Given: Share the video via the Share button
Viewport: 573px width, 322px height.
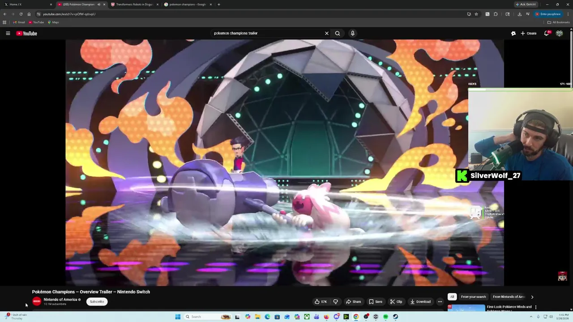Looking at the screenshot, I should click(353, 301).
